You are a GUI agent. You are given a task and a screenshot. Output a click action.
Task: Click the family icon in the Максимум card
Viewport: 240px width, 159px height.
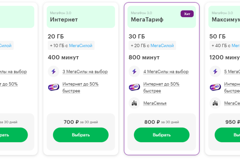click(215, 103)
